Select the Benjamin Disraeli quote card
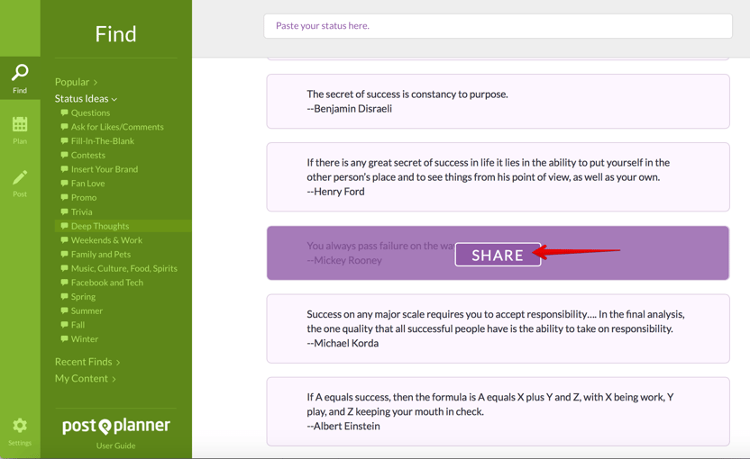This screenshot has height=459, width=750. click(498, 102)
